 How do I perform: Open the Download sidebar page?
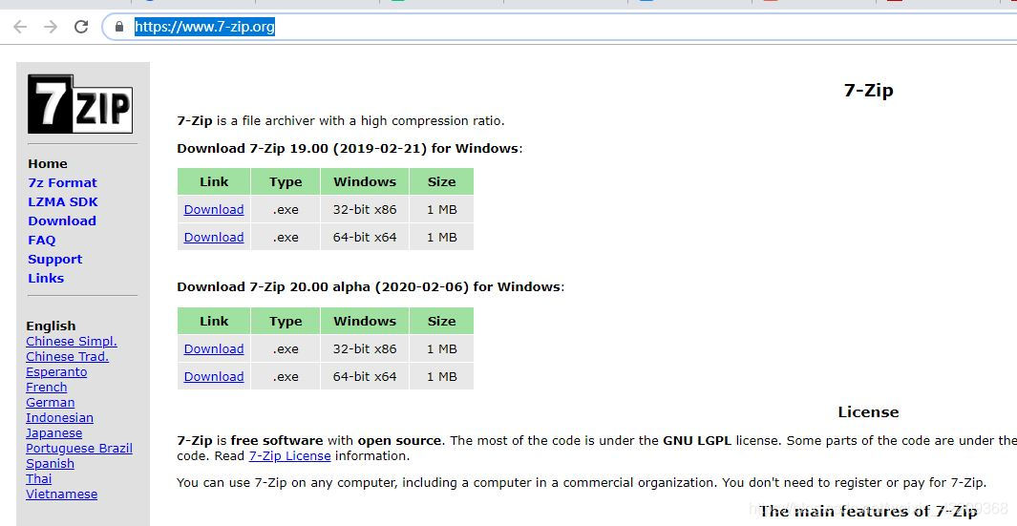pos(62,221)
